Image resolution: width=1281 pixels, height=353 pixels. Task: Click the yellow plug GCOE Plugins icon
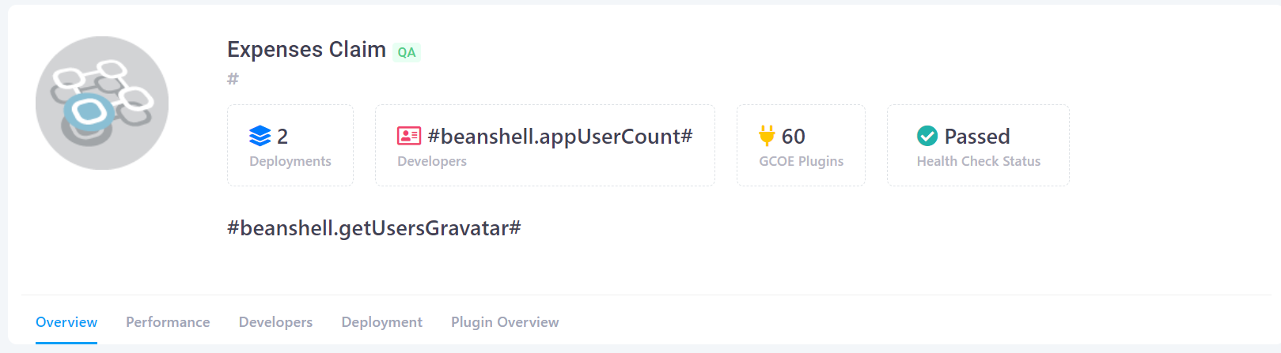click(767, 136)
